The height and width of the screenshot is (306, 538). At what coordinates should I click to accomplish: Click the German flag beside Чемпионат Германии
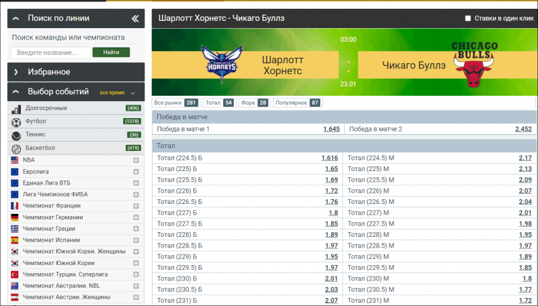(x=14, y=217)
